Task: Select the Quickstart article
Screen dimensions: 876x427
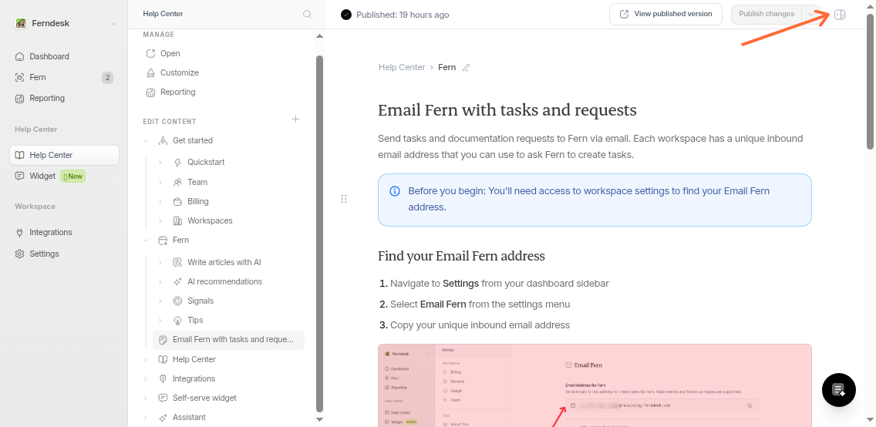Action: point(206,163)
